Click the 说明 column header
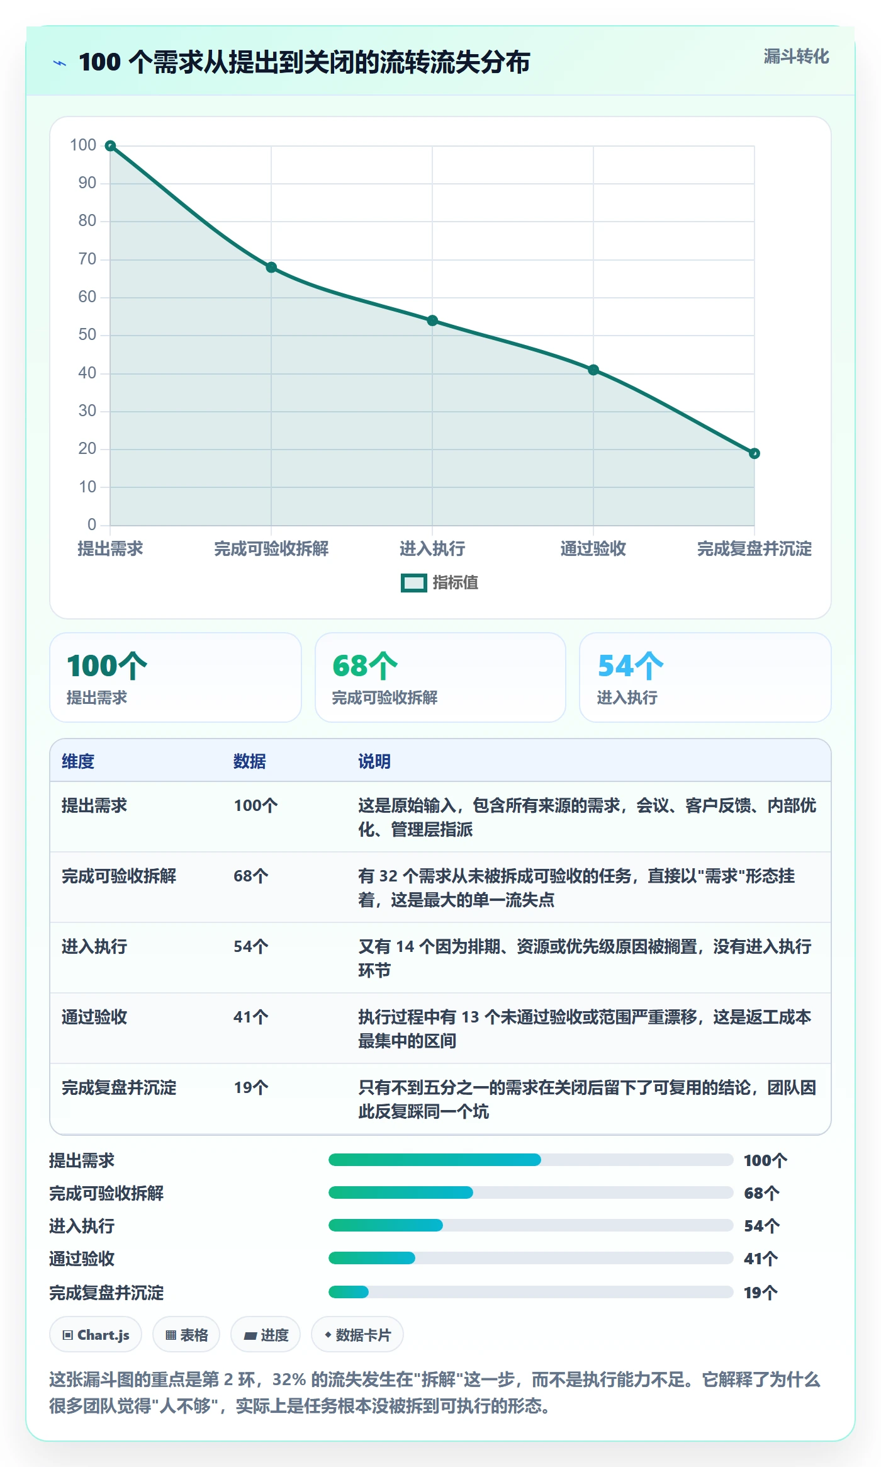This screenshot has width=881, height=1467. 374,761
